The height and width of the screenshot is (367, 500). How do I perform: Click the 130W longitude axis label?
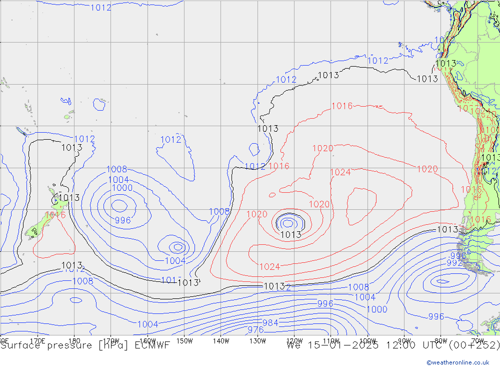coord(257,341)
